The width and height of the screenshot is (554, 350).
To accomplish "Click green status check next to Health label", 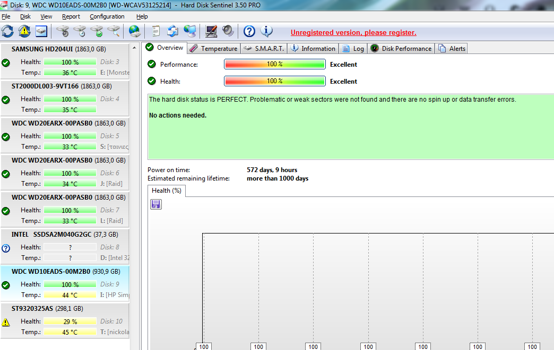I will 152,81.
